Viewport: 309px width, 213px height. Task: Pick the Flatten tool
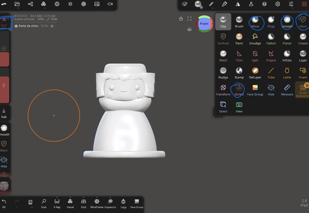pos(271,39)
